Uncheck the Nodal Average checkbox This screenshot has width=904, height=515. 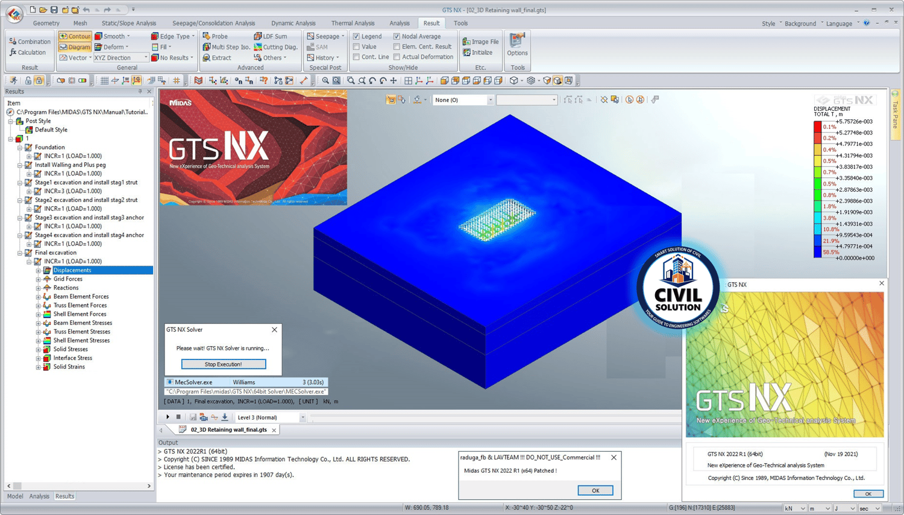click(x=397, y=36)
